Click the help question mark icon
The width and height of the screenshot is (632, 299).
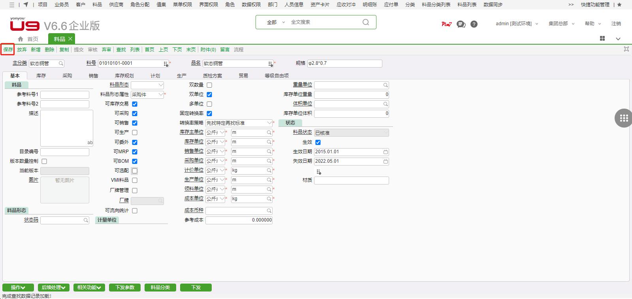click(x=474, y=24)
